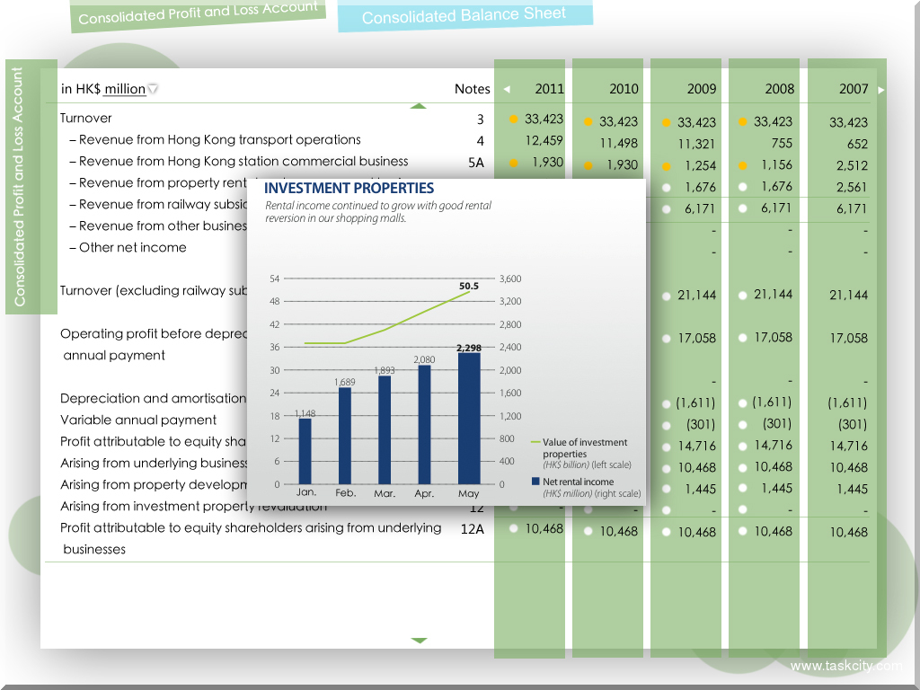The image size is (920, 690).
Task: Select the orange dot beside 2011 Turnover
Action: [513, 119]
